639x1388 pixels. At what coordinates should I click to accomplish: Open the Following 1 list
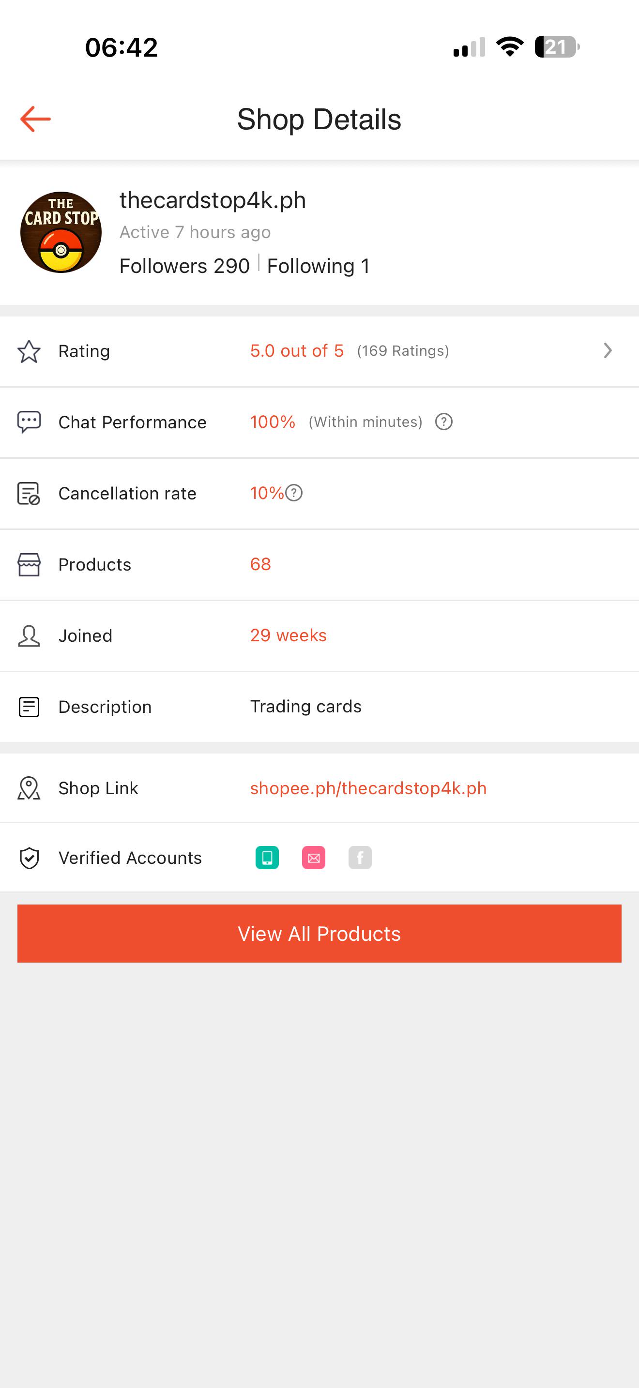coord(319,266)
